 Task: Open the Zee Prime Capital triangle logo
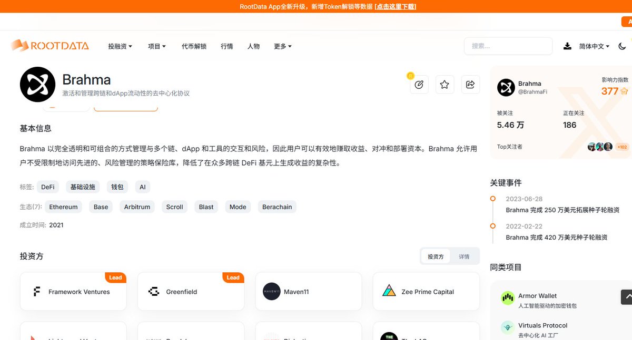click(389, 291)
